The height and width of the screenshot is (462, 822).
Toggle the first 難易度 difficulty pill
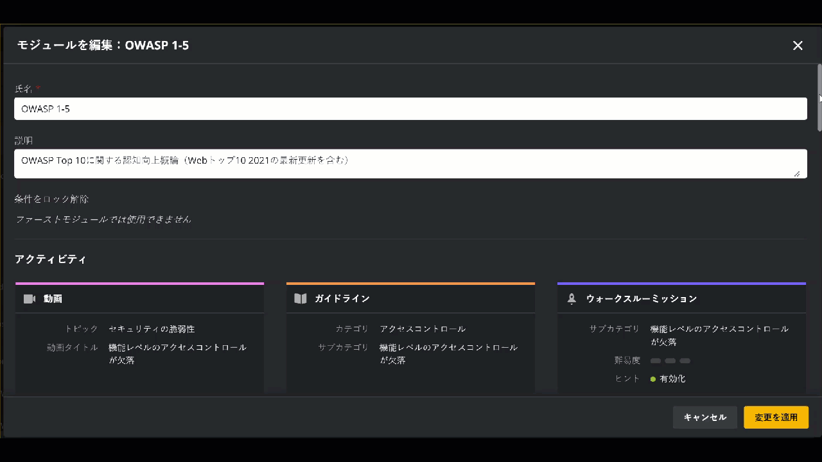[x=654, y=361]
